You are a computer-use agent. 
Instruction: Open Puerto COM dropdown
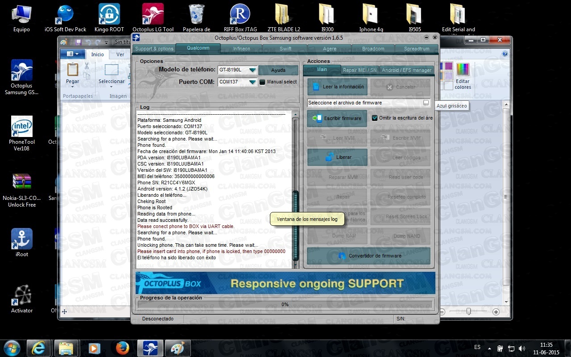(x=252, y=82)
